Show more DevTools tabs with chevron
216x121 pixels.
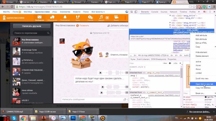click(x=199, y=12)
